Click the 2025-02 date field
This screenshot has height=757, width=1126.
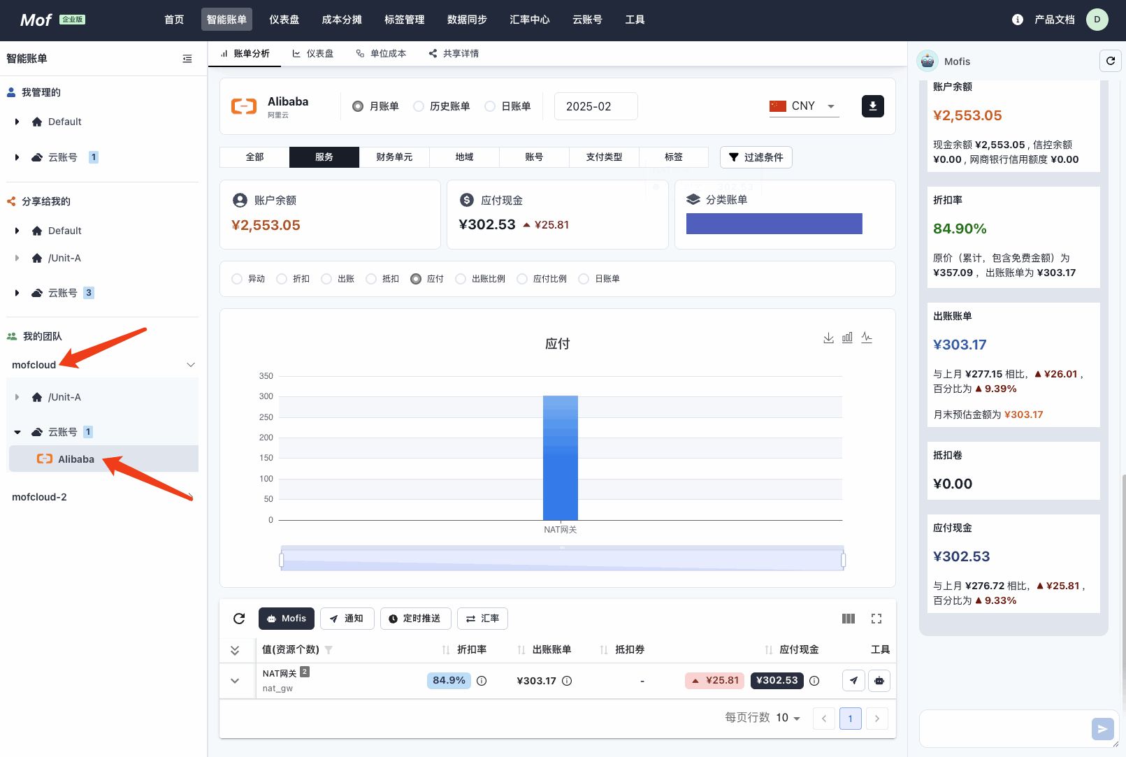(596, 106)
